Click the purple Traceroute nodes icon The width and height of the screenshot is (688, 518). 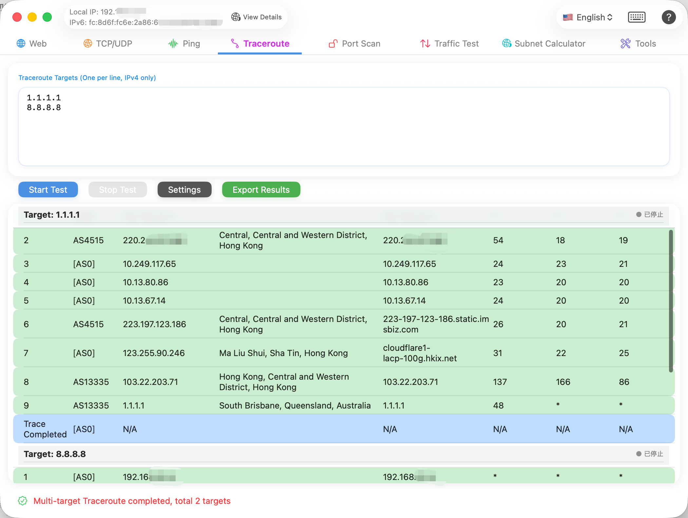[235, 43]
